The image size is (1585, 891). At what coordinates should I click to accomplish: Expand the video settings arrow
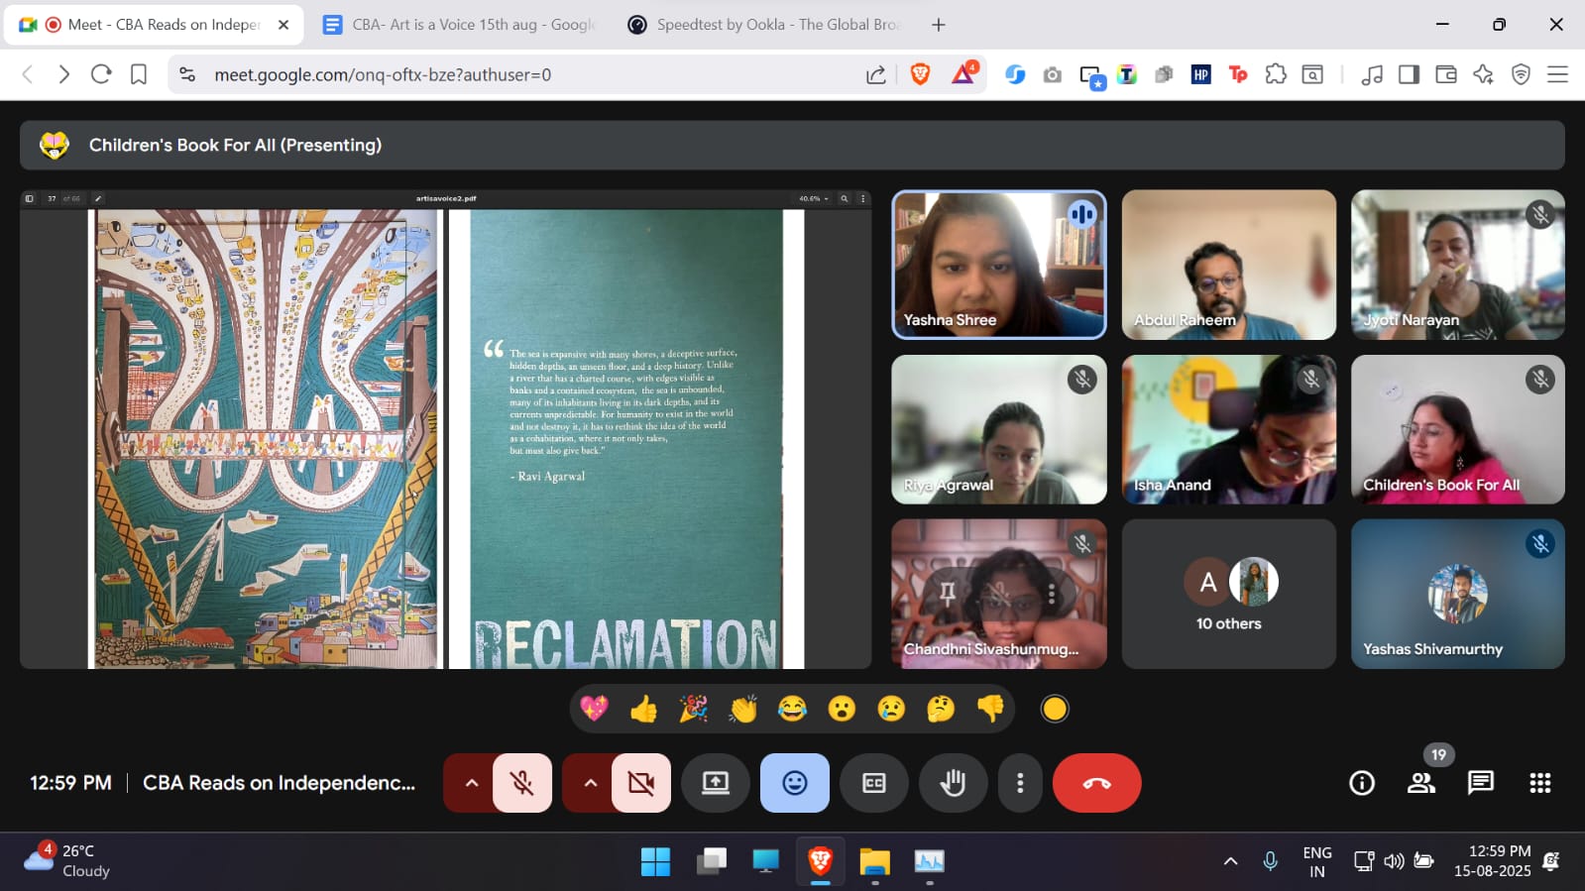[591, 783]
